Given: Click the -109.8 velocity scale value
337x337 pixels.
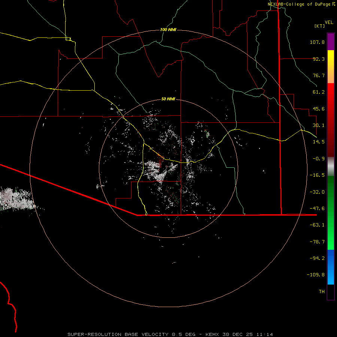Looking at the screenshot, I should [x=316, y=275].
